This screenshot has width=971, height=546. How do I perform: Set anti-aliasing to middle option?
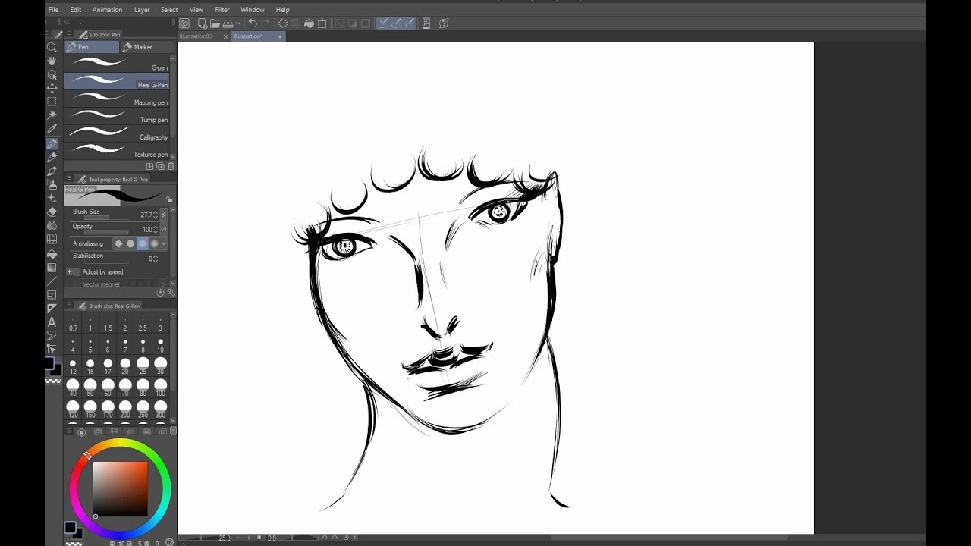click(143, 243)
